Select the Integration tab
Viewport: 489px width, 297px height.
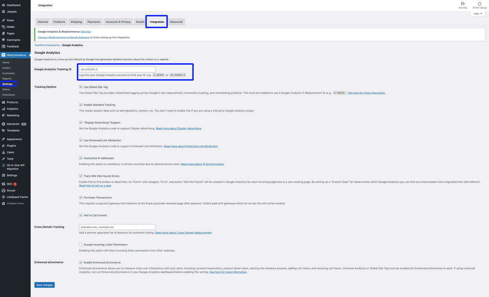(157, 22)
